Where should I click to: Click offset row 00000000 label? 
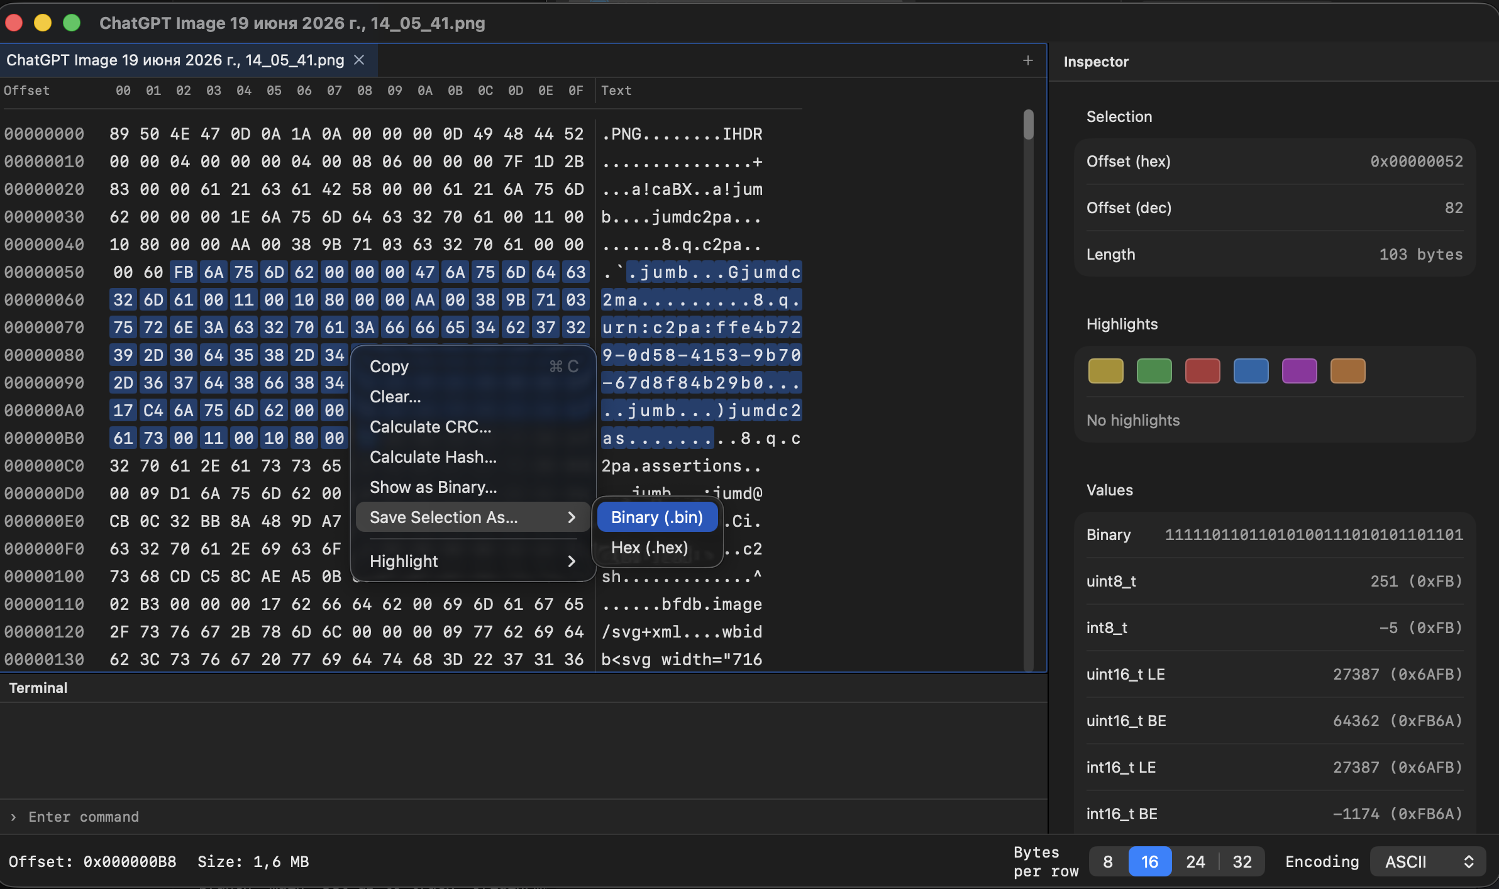click(x=44, y=134)
